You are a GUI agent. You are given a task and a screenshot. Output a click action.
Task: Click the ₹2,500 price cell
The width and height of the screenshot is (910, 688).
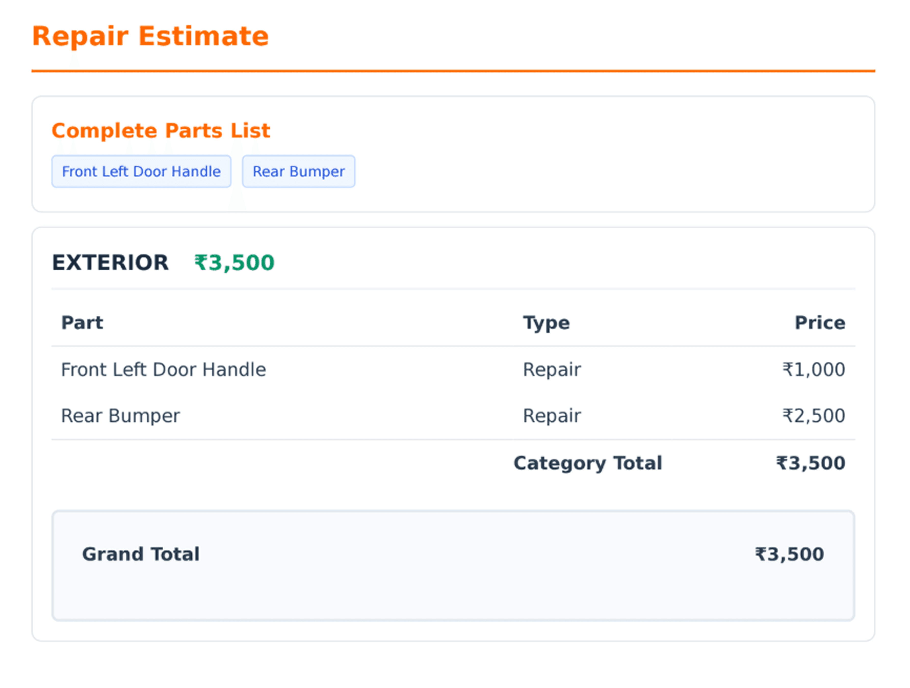tap(813, 416)
